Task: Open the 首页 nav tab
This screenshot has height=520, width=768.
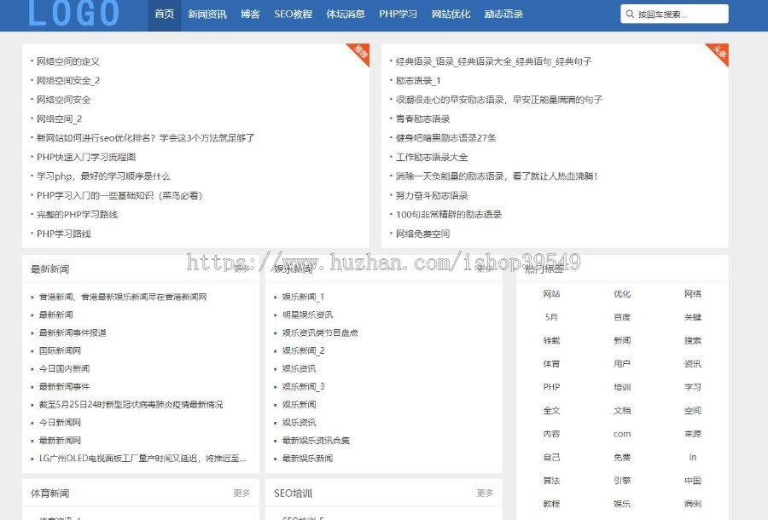Action: [165, 14]
